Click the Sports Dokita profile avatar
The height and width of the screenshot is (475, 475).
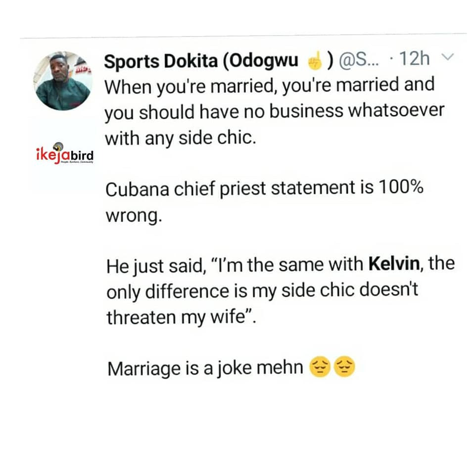pos(63,82)
